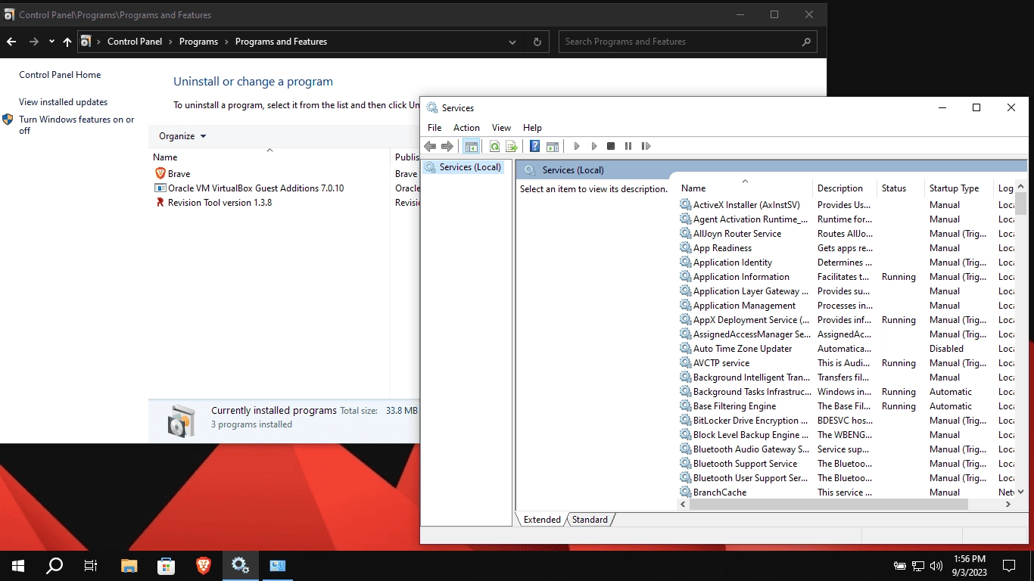Open the Organize dropdown
Viewport: 1034px width, 581px height.
[x=182, y=136]
